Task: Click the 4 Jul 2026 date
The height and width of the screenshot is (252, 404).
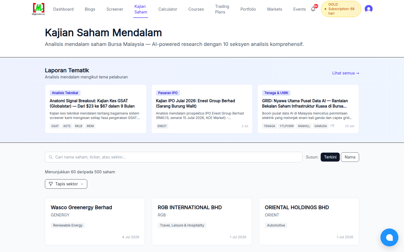Action: click(131, 237)
